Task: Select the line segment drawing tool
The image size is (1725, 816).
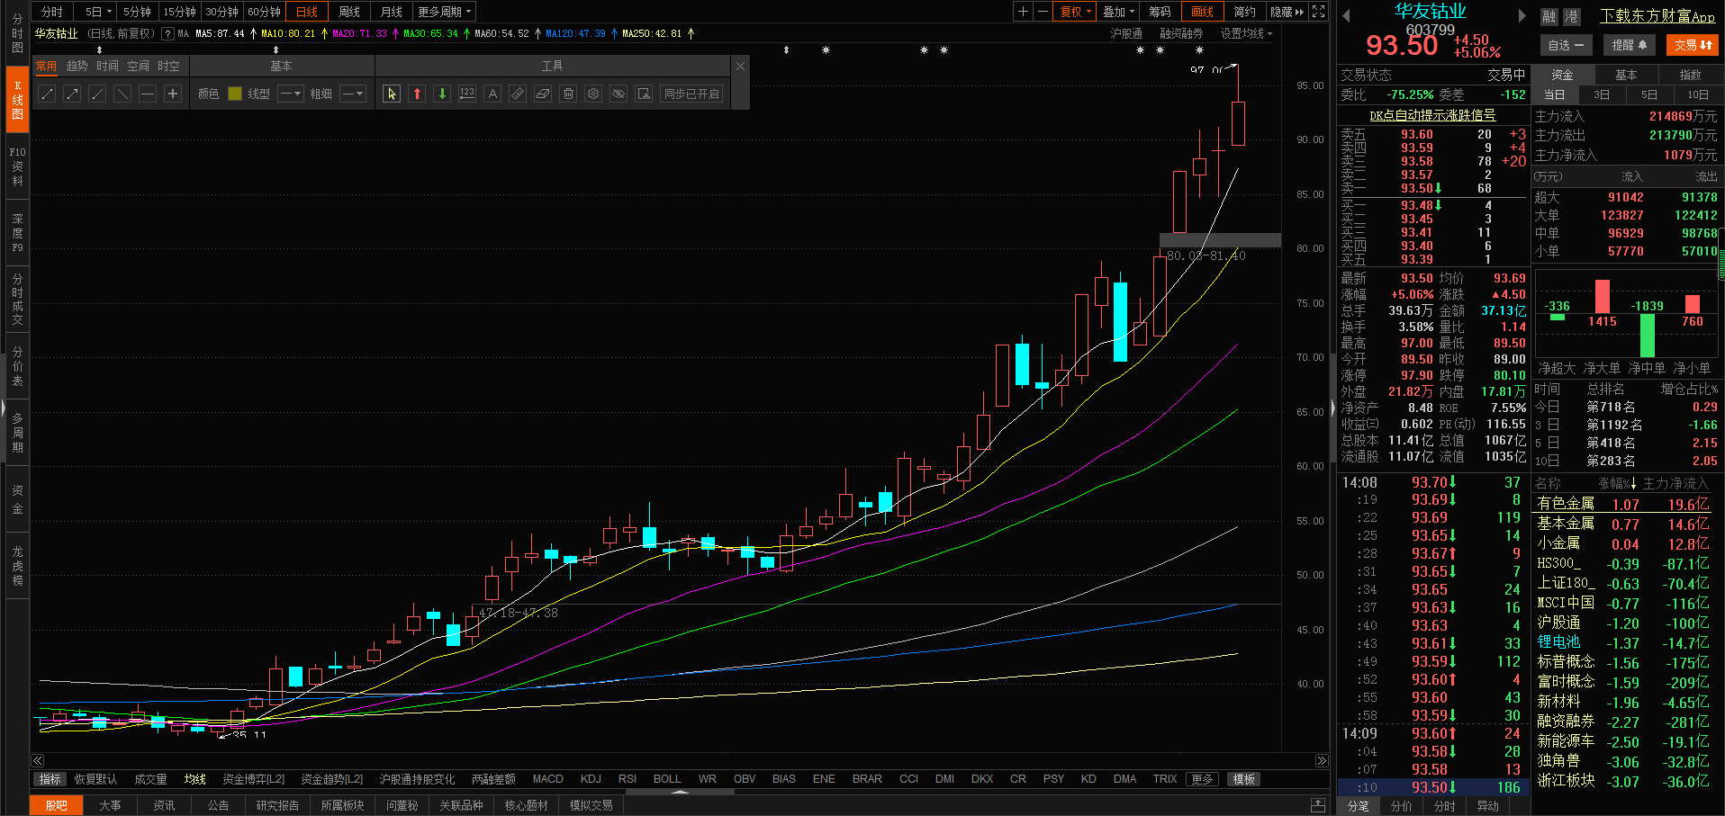Action: [x=48, y=94]
